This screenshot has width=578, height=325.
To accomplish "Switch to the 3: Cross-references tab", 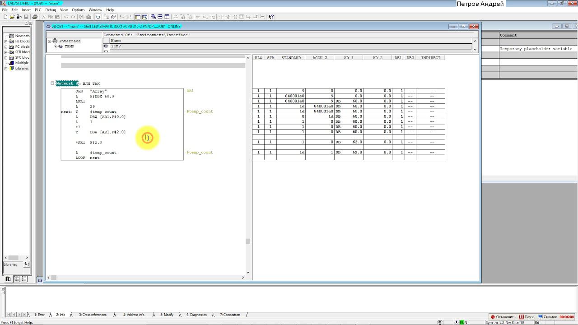I will tap(93, 315).
